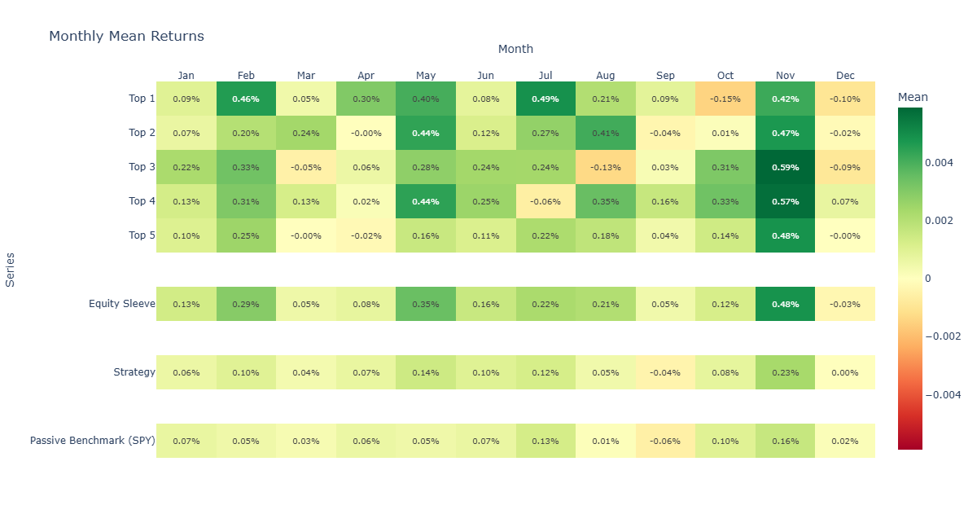Click the Top 1 October cell showing -0.15%

pyautogui.click(x=725, y=99)
